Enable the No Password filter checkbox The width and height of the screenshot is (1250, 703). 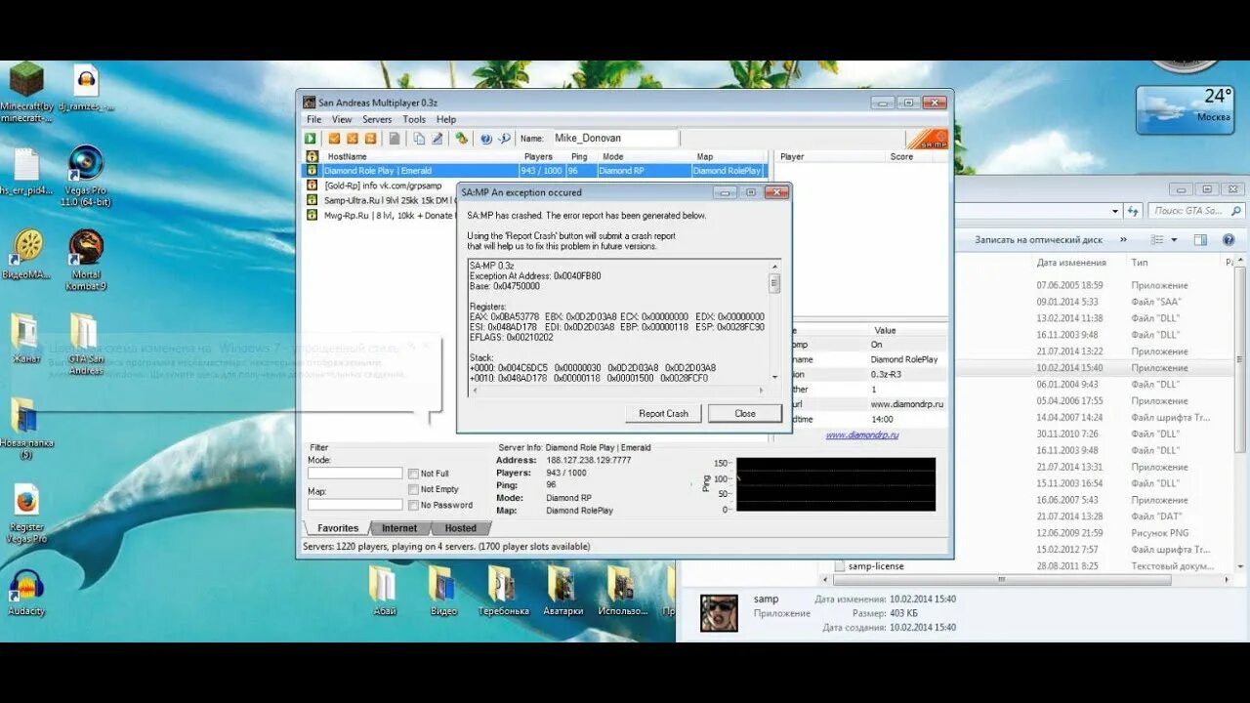click(x=413, y=505)
